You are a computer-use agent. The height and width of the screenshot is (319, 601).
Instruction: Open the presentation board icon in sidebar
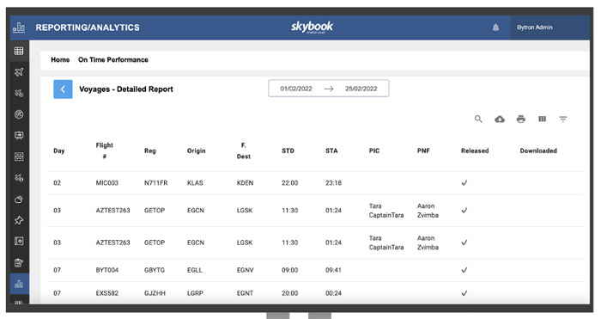[19, 136]
